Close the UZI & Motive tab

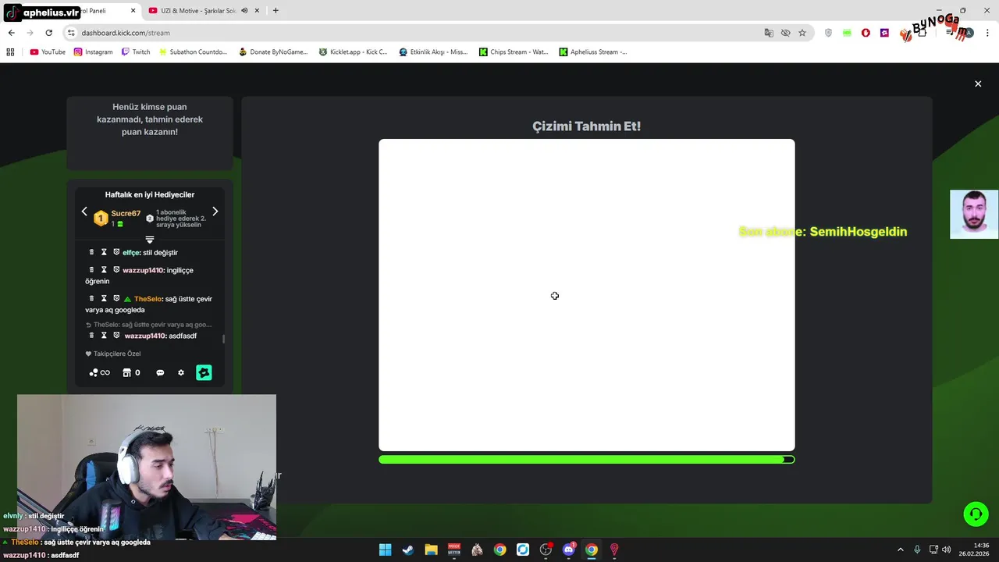click(x=256, y=11)
